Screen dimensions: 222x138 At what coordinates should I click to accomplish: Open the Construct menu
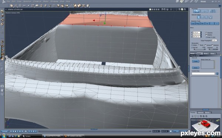tap(37, 1)
